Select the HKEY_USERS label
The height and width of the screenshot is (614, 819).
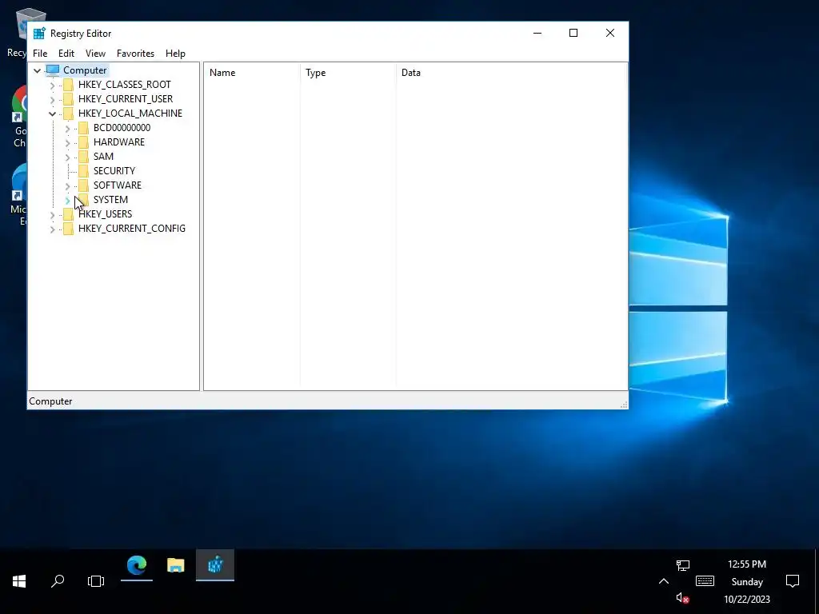105,214
